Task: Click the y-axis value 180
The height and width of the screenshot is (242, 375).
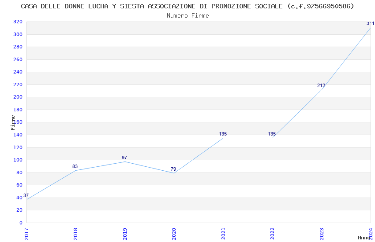Action: tap(18, 110)
